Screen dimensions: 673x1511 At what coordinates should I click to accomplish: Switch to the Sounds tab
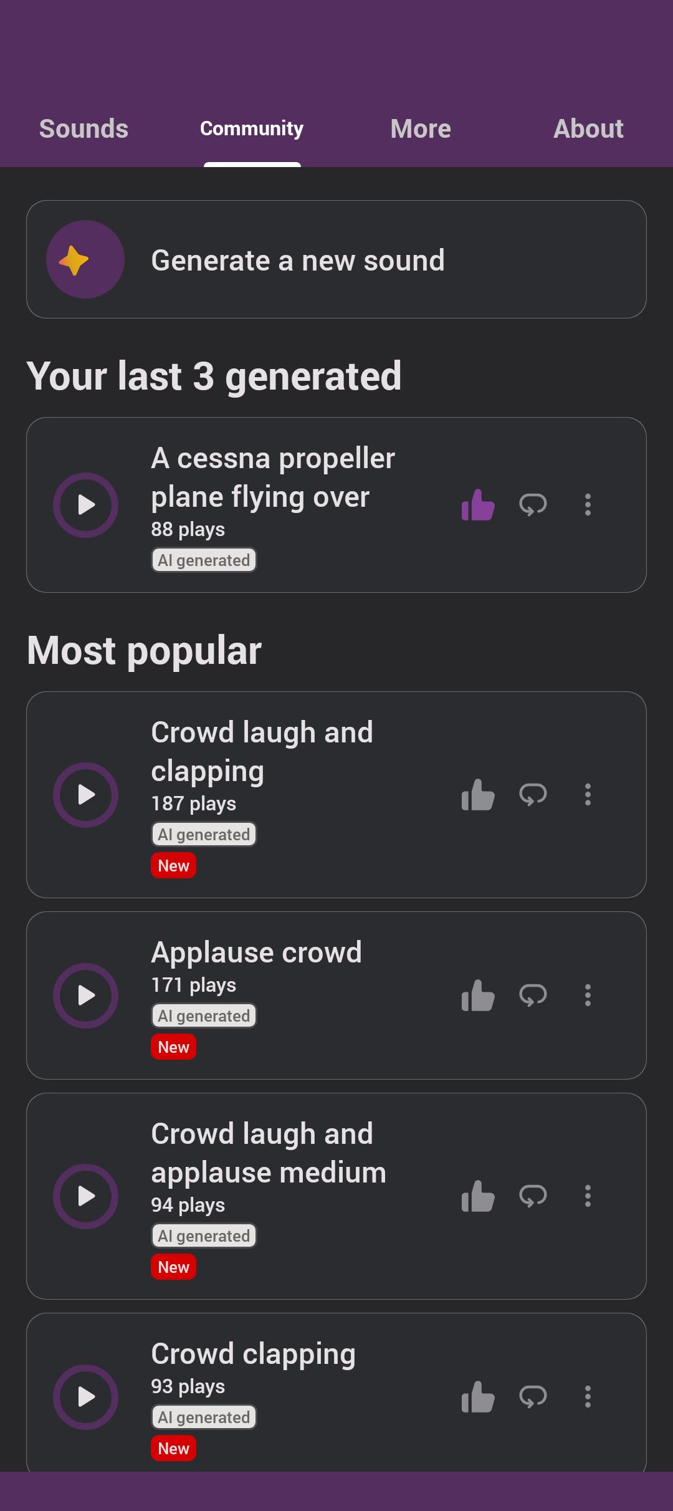click(84, 129)
